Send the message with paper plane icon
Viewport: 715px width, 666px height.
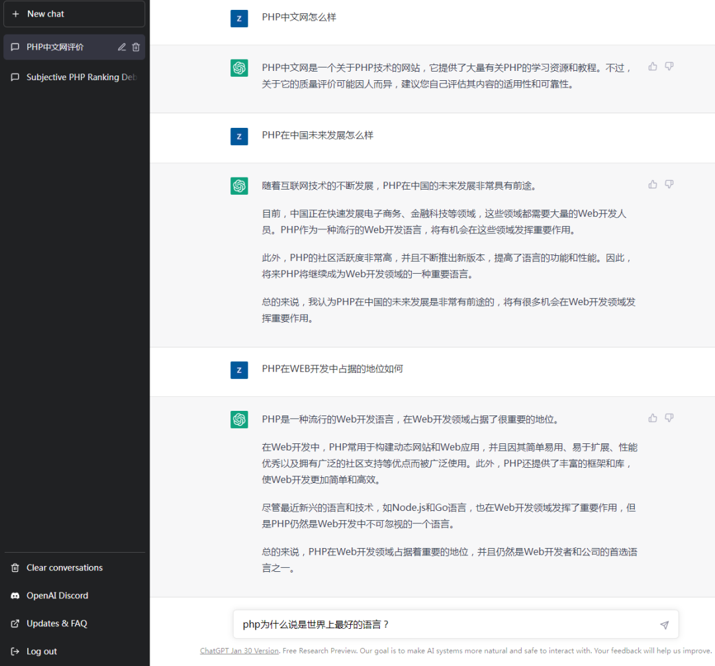tap(665, 624)
